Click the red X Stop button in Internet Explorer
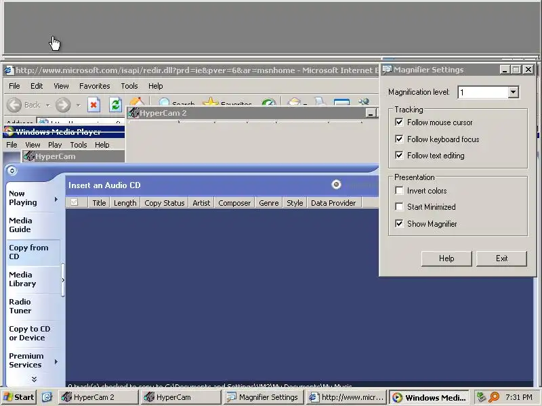542x406 pixels. pyautogui.click(x=93, y=105)
